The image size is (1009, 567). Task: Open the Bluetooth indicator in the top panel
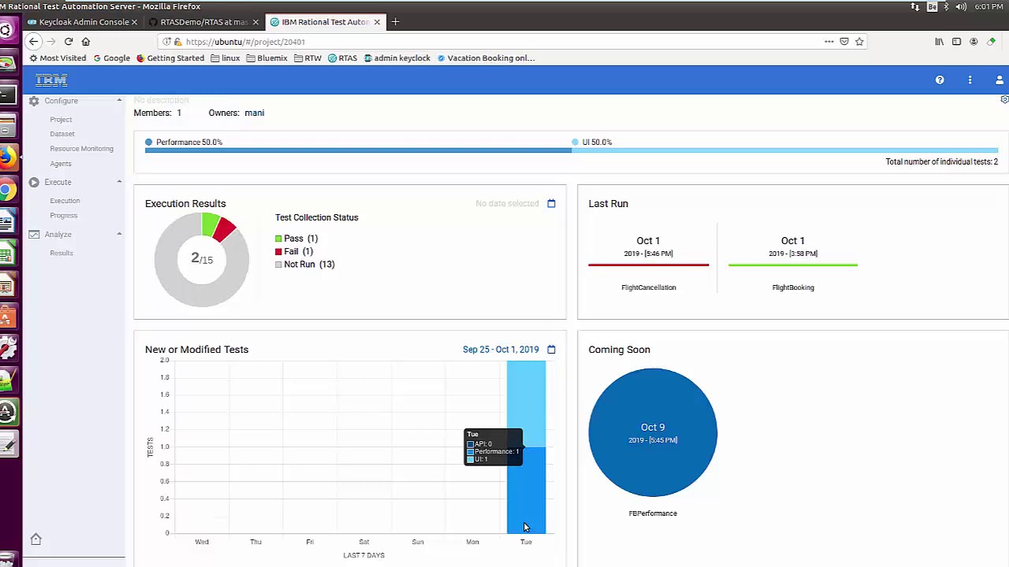pos(946,6)
